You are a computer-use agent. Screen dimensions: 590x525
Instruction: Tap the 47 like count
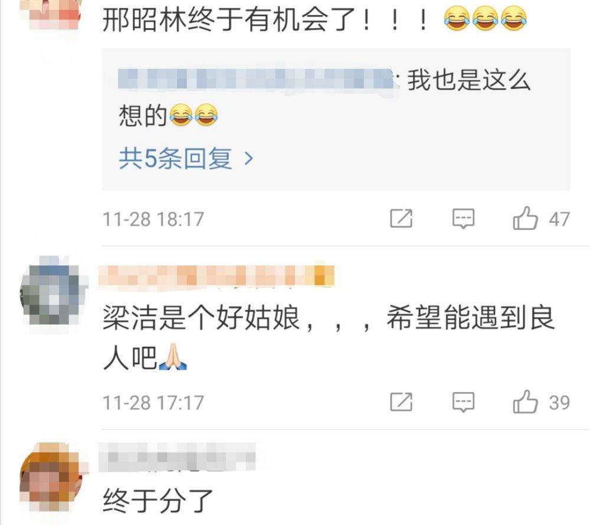[x=559, y=219]
